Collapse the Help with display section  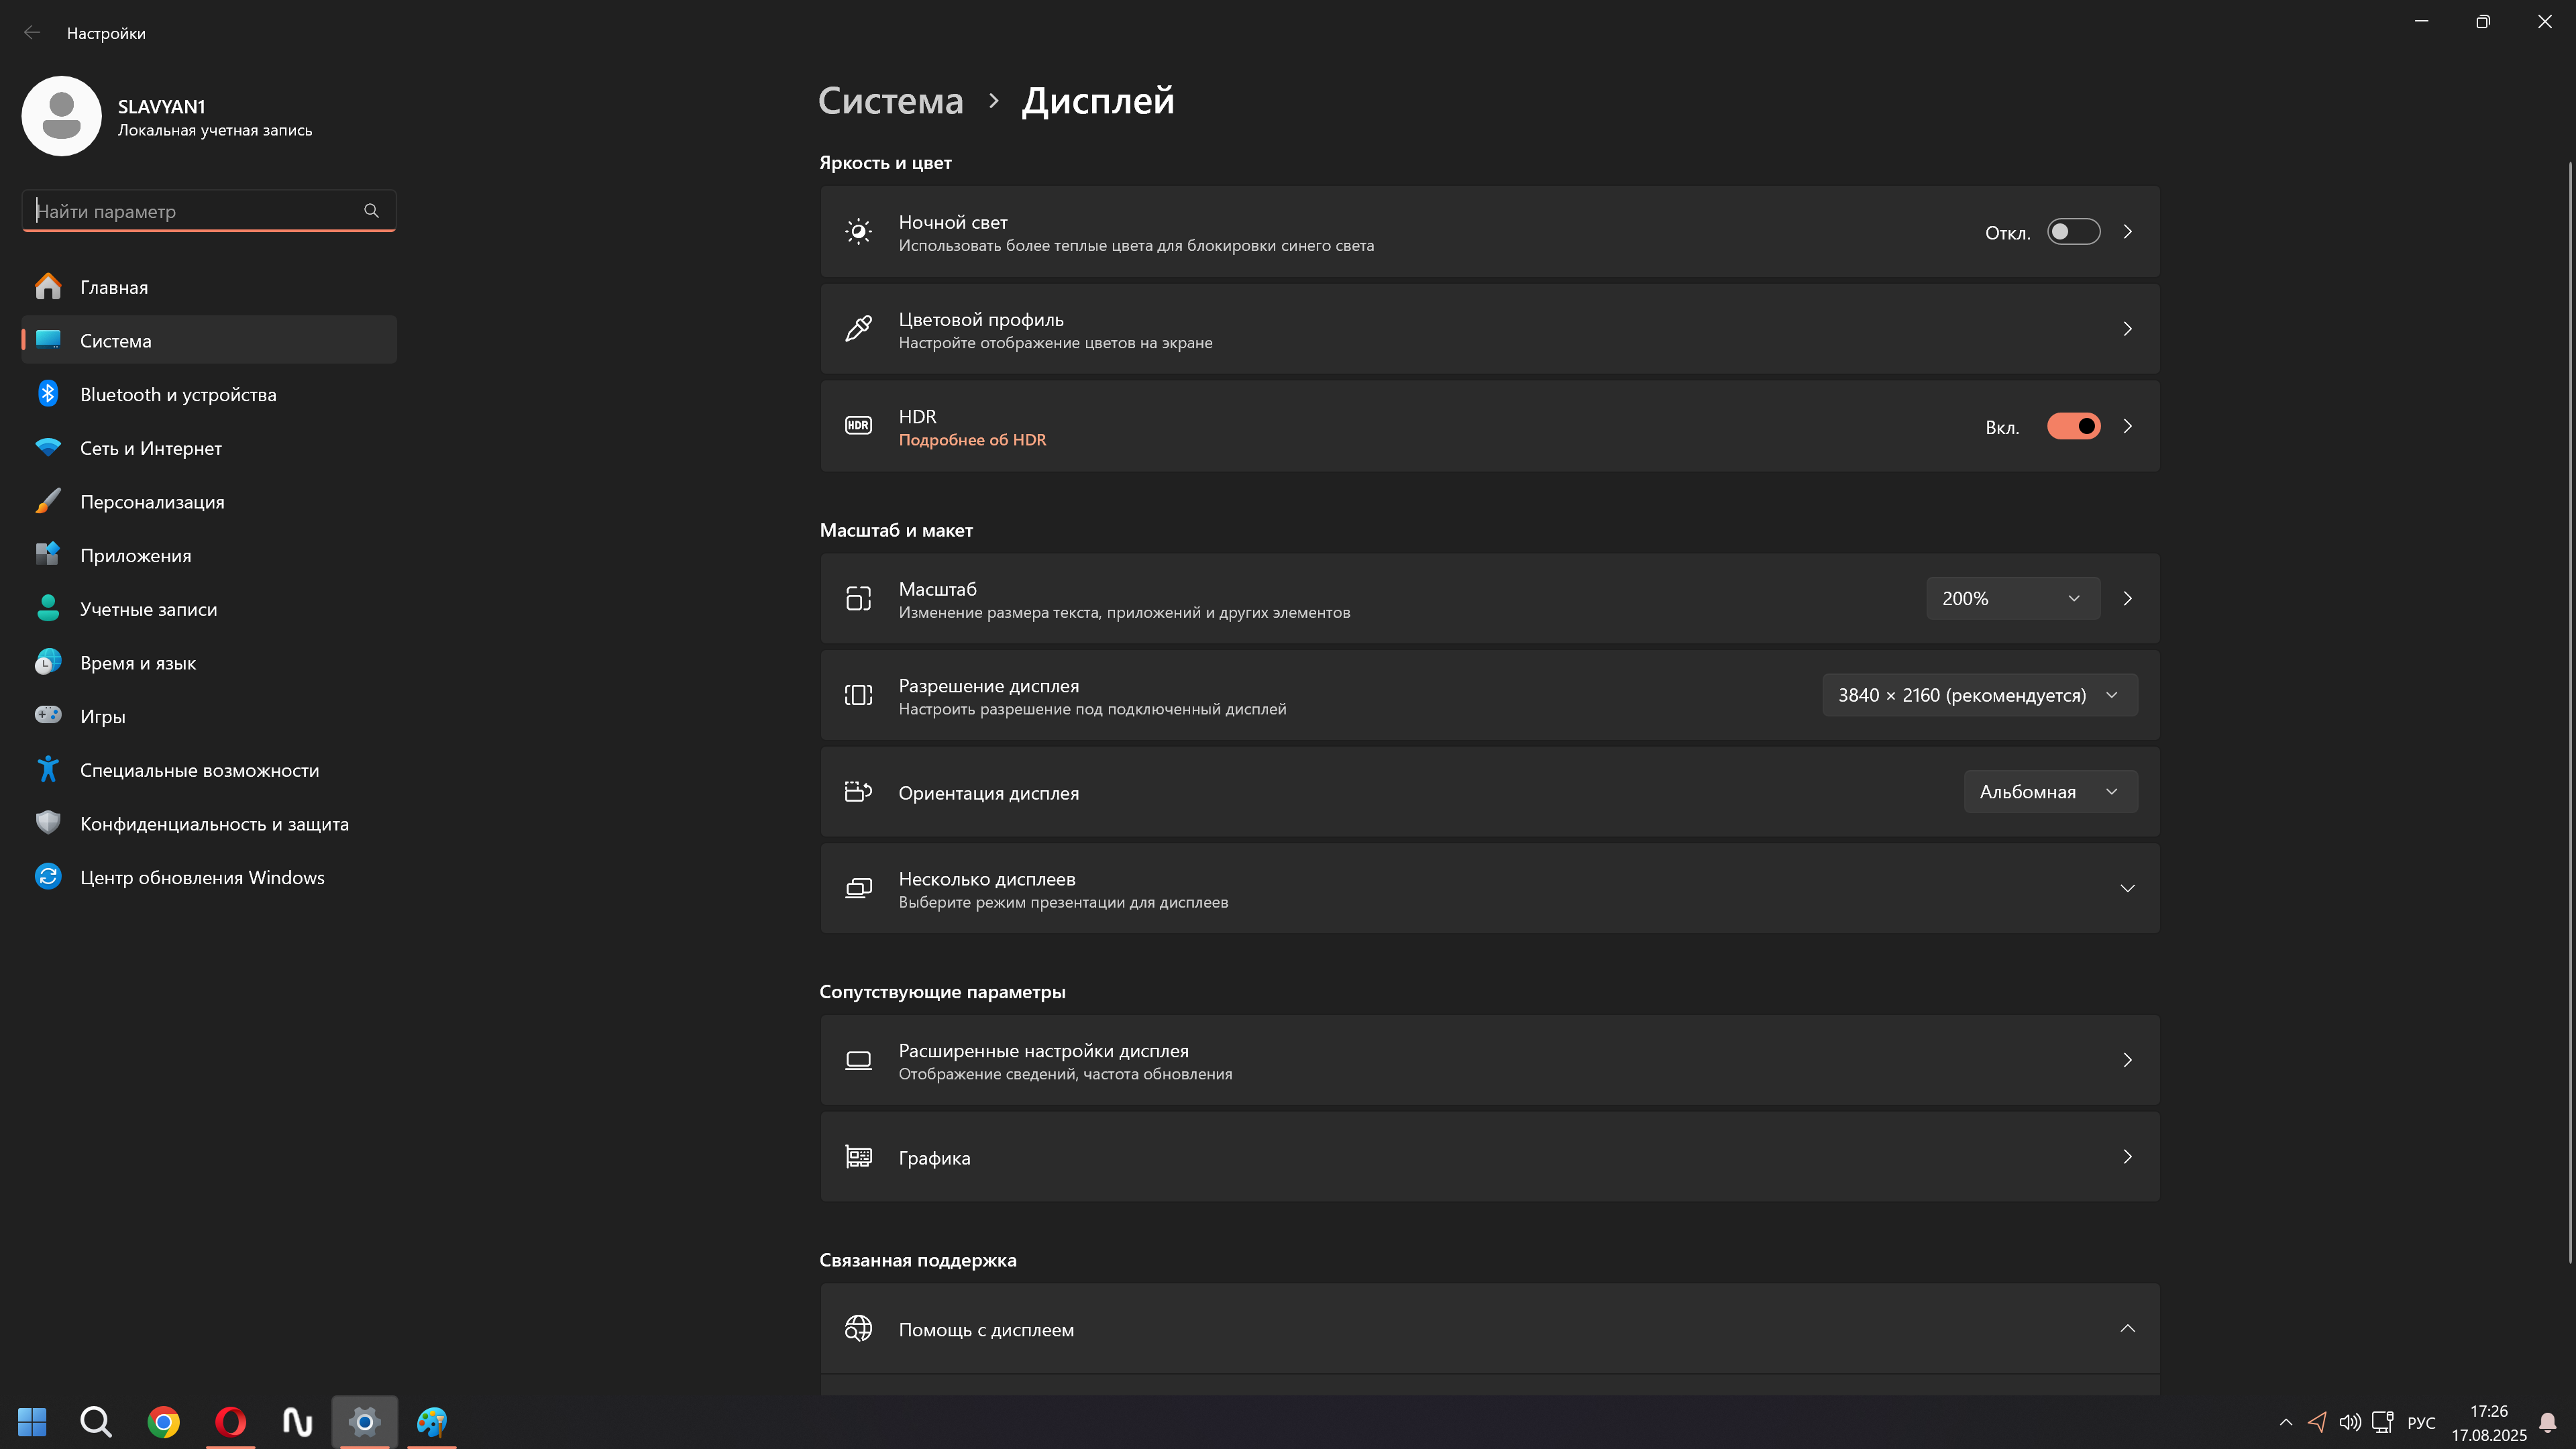2127,1329
